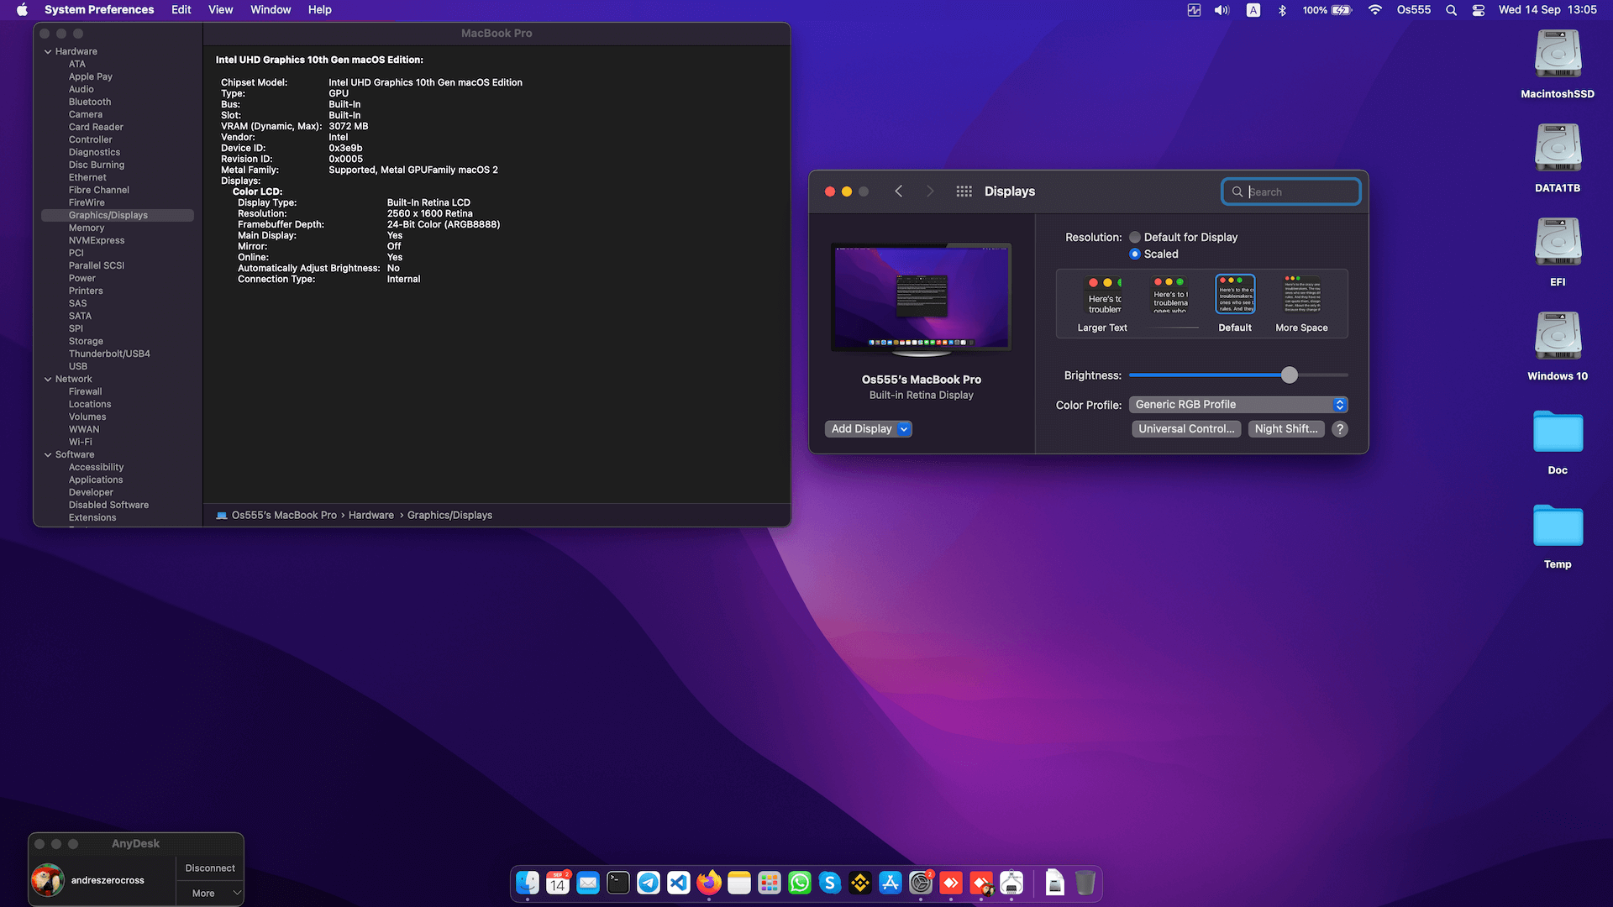Open the View menu
The height and width of the screenshot is (907, 1613).
click(x=221, y=10)
